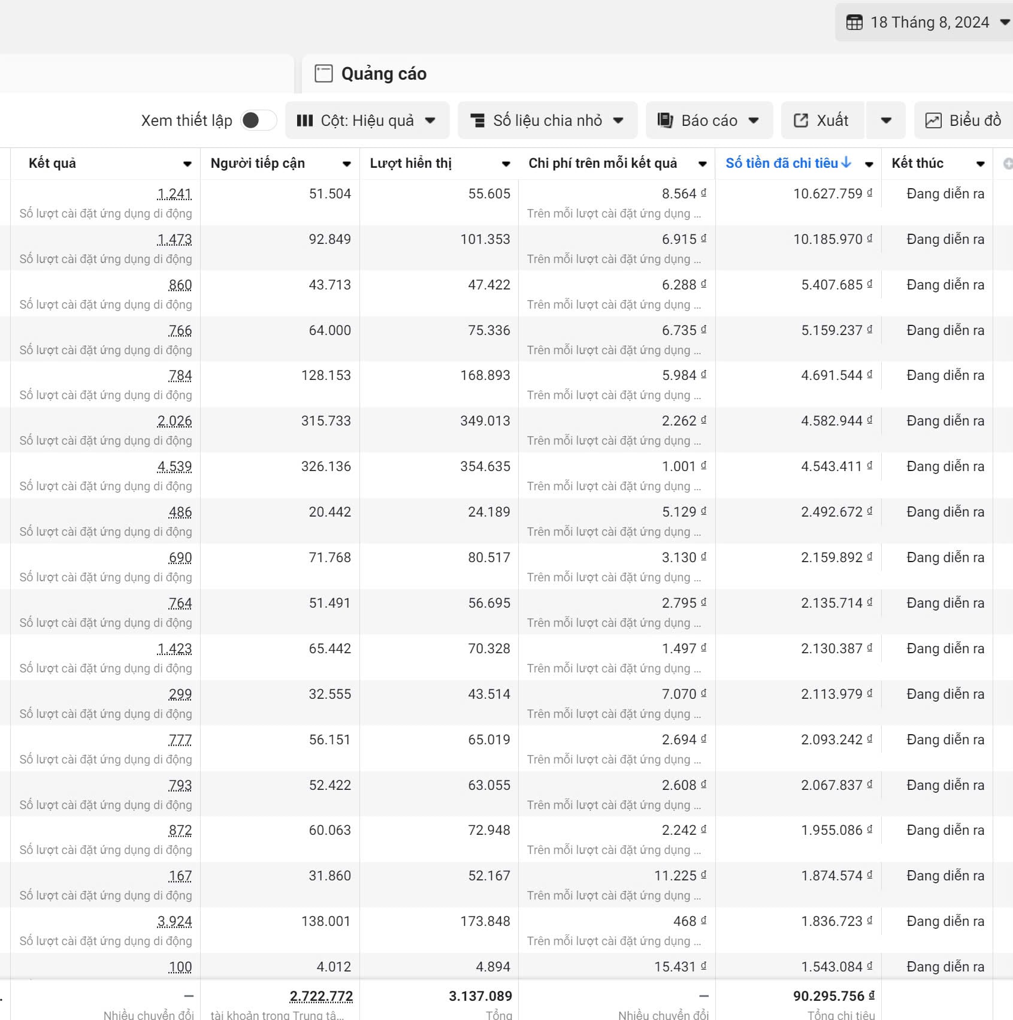
Task: Click the total reach value 2.722.772
Action: [x=321, y=996]
